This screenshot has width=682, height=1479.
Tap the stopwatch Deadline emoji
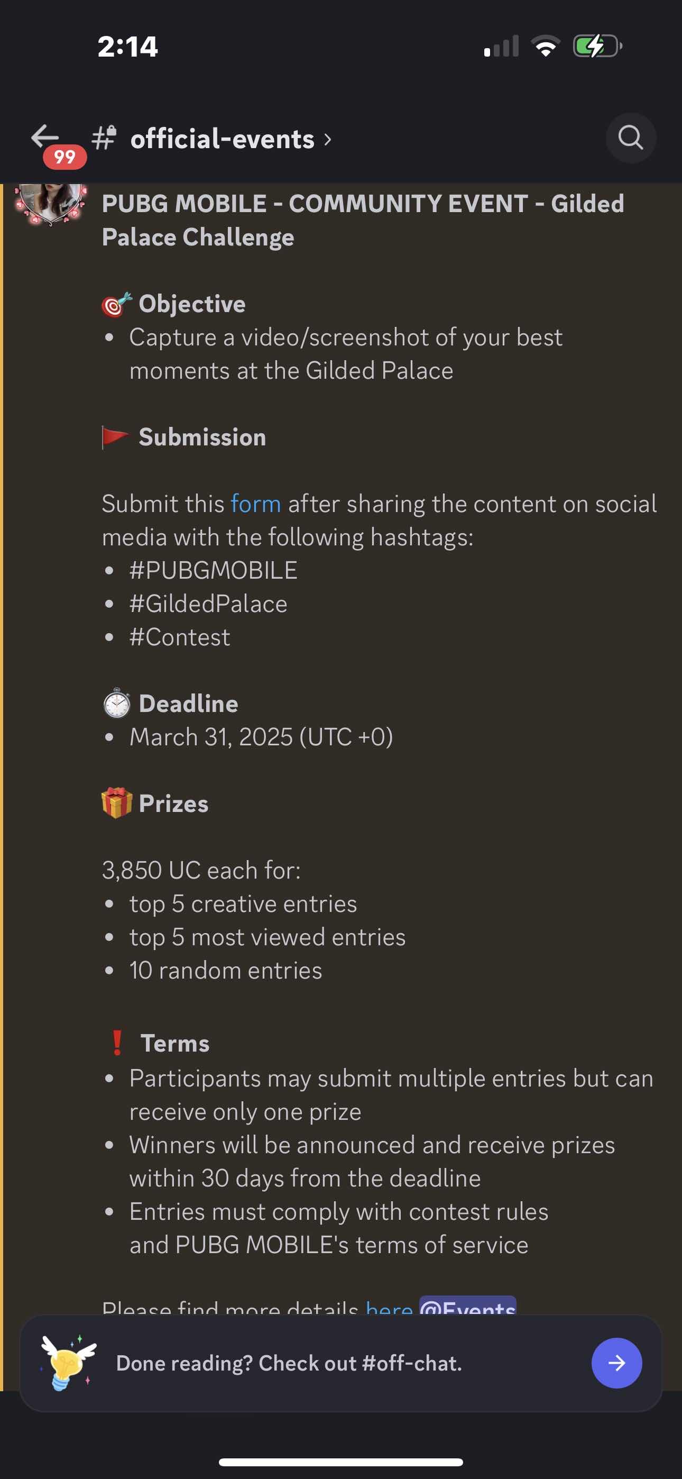(116, 704)
